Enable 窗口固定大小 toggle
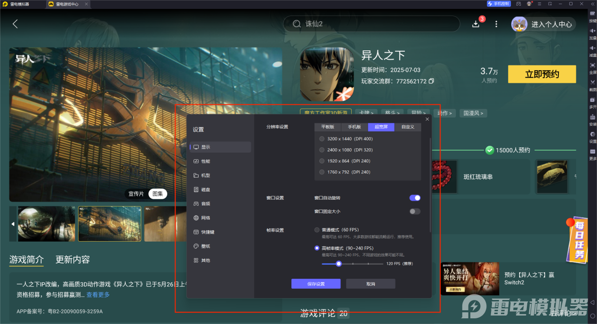The width and height of the screenshot is (597, 324). click(415, 211)
